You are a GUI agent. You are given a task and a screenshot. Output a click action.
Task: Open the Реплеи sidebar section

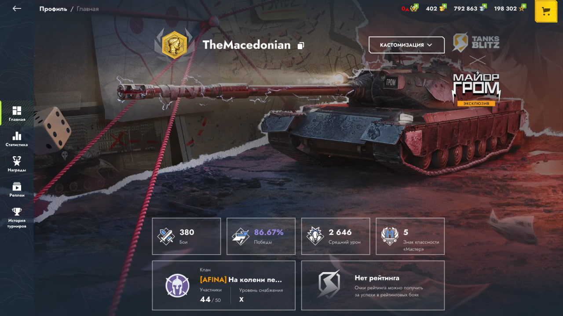pos(17,189)
